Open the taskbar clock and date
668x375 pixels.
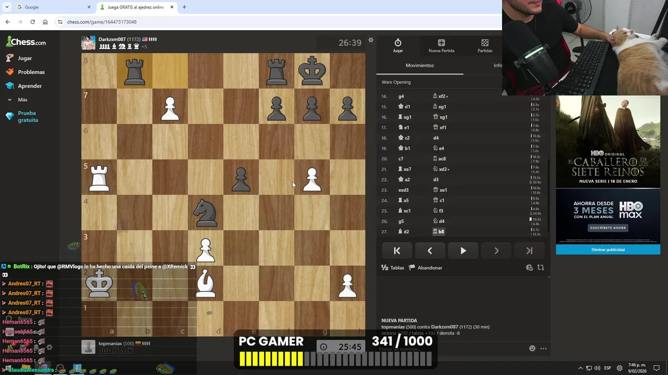pos(637,368)
